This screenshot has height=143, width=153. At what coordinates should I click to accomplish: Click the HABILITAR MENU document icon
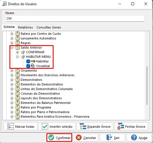click(23, 57)
